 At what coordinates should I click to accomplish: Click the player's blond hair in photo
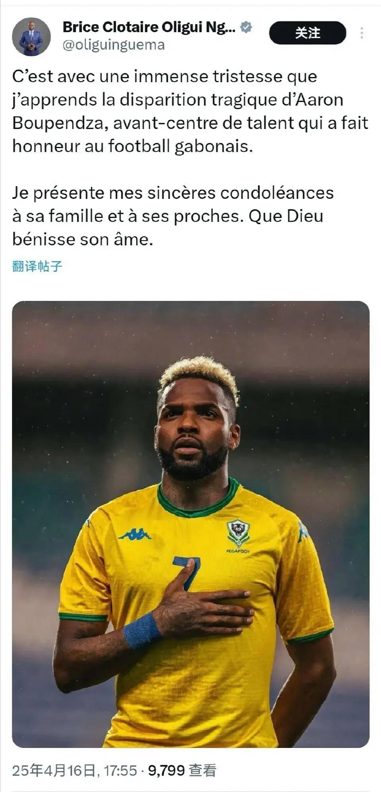(200, 375)
